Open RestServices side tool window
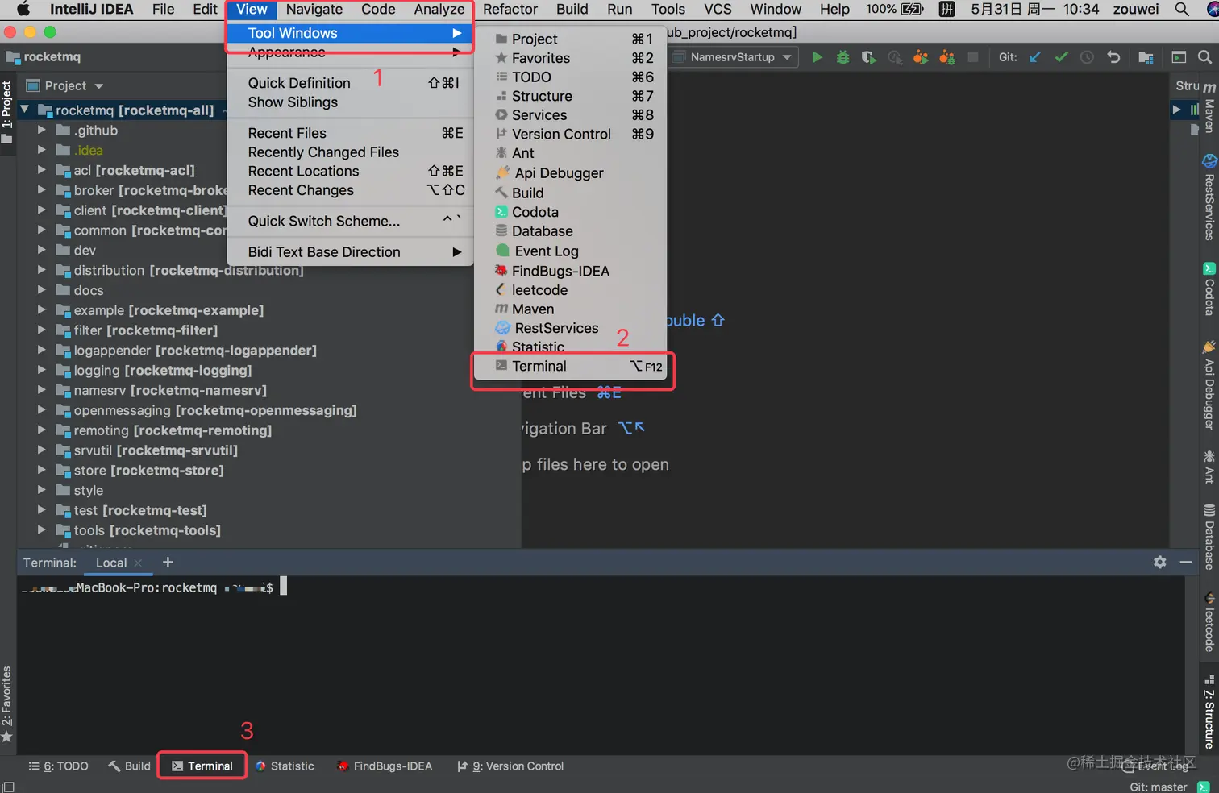The height and width of the screenshot is (793, 1219). (1209, 198)
